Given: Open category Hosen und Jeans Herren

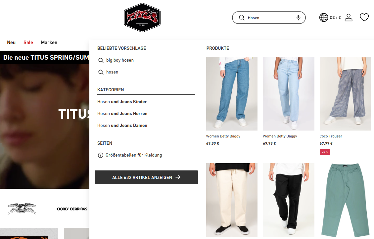Looking at the screenshot, I should click(122, 113).
